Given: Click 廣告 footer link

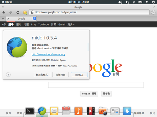Looking at the screenshot, I should (x=8, y=113).
